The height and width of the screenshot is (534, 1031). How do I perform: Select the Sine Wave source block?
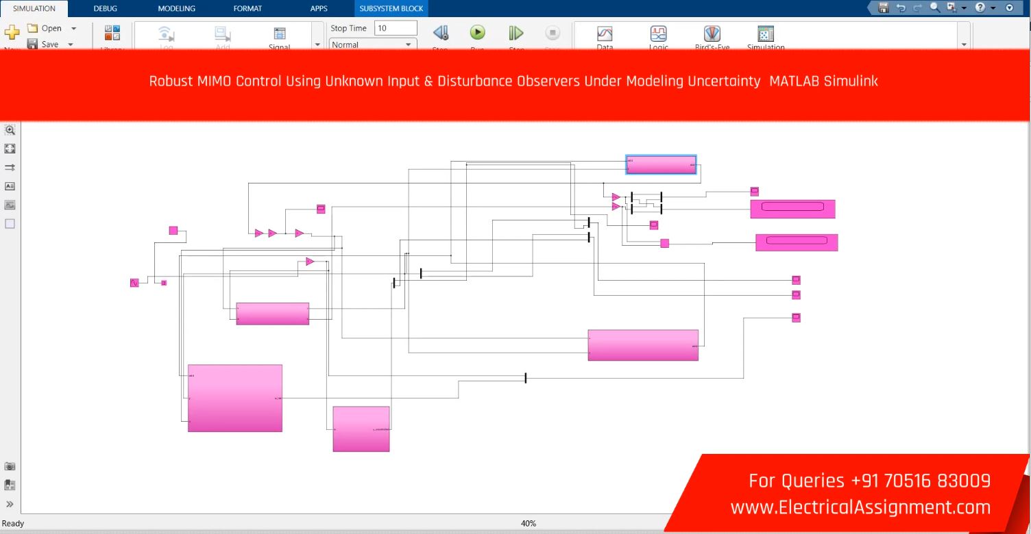point(134,283)
